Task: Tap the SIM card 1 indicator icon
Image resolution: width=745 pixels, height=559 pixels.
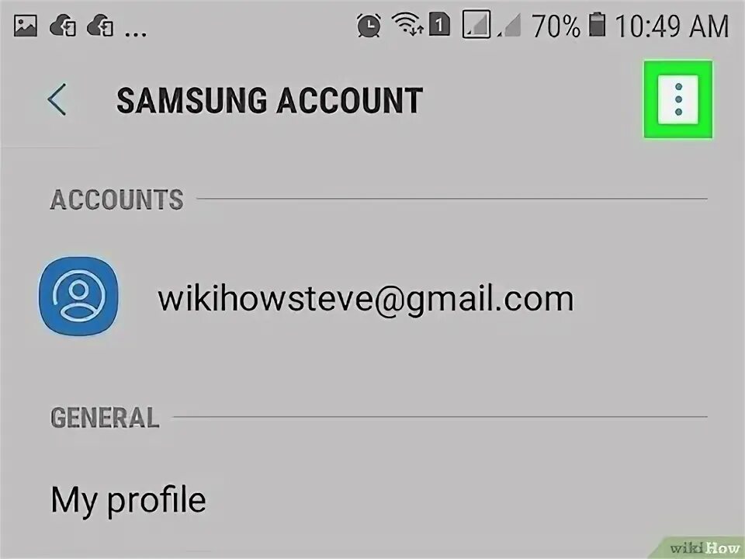Action: 439,24
